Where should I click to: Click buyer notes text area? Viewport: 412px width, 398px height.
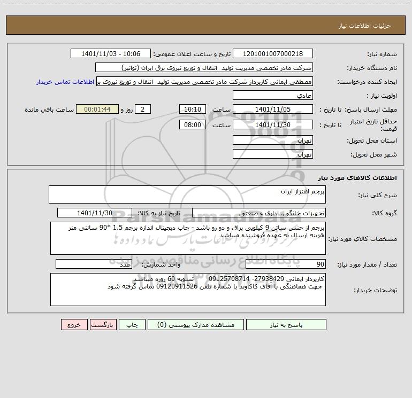[188, 290]
